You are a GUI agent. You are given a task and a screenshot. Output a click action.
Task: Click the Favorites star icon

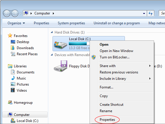[10, 36]
